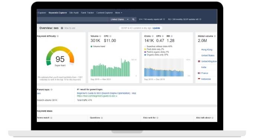Click info icon beside weekly reports left
The height and width of the screenshot is (138, 254).
click(164, 19)
